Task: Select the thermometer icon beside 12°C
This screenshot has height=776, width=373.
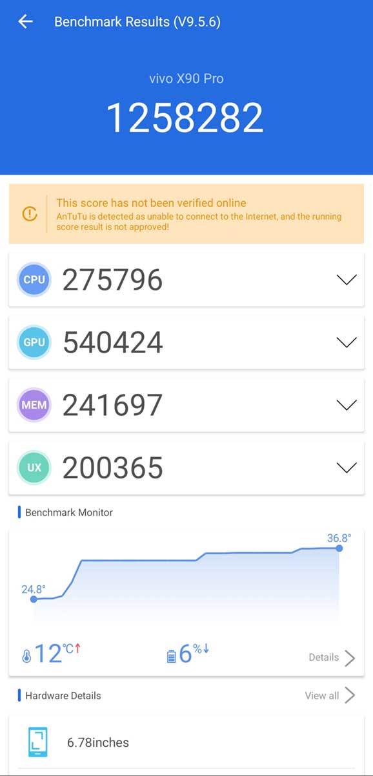Action: pyautogui.click(x=27, y=654)
